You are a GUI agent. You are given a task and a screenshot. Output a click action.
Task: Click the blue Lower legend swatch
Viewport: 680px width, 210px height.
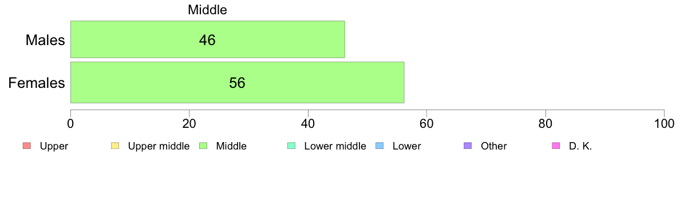click(379, 146)
